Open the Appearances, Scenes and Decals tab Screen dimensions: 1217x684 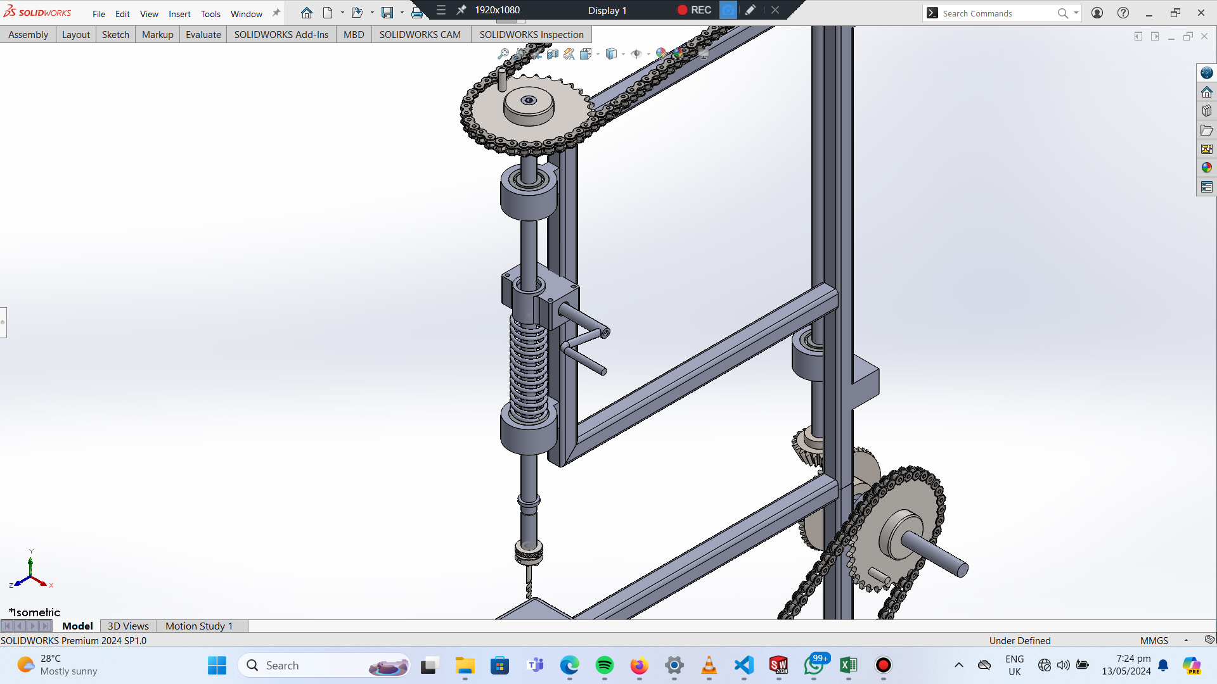point(1206,168)
